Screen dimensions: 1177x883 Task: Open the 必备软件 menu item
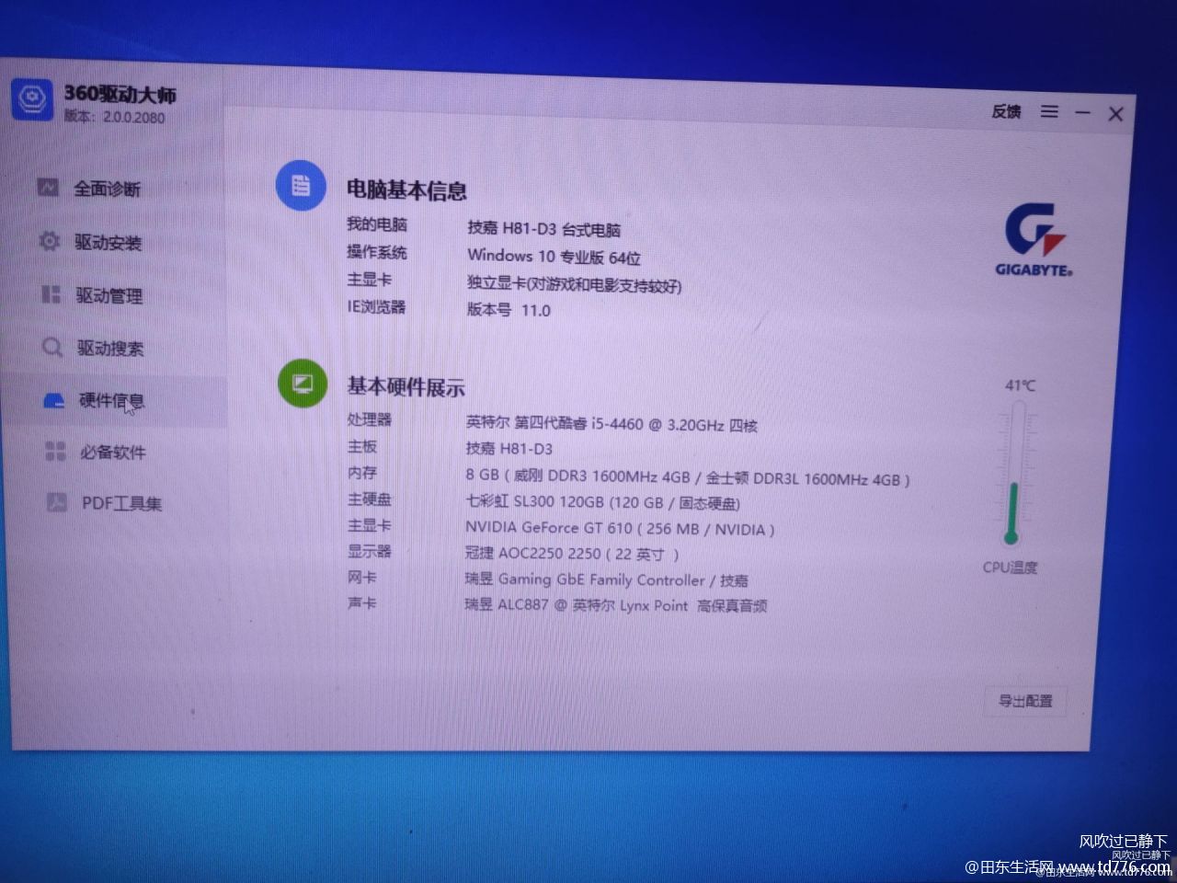pyautogui.click(x=113, y=453)
